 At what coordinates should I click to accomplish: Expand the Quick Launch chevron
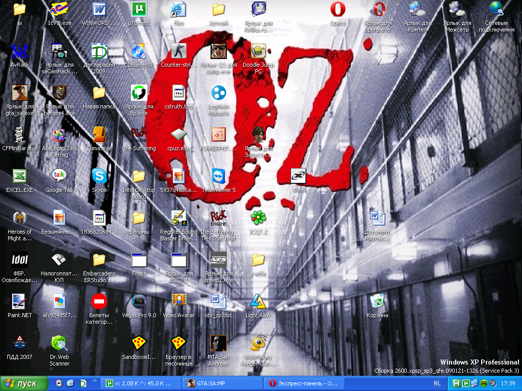(94, 381)
